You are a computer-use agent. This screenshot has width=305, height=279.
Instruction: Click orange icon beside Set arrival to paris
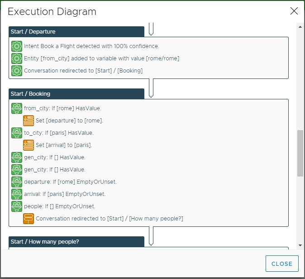coord(29,145)
